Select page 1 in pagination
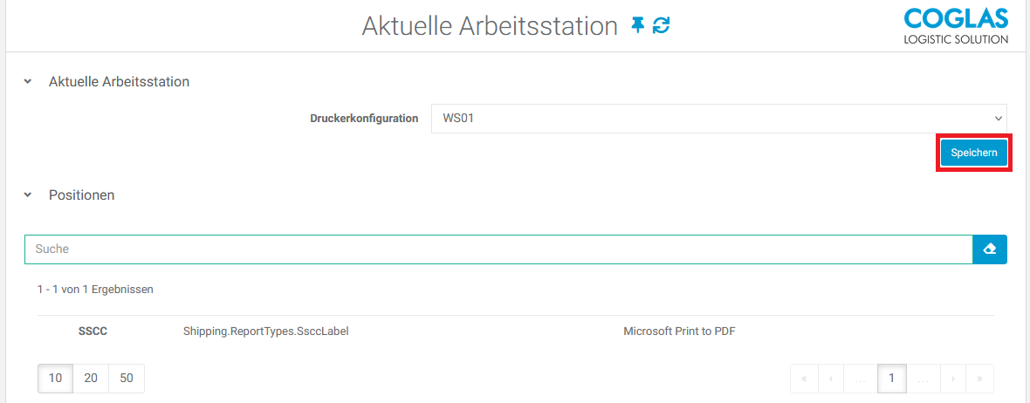 tap(891, 379)
